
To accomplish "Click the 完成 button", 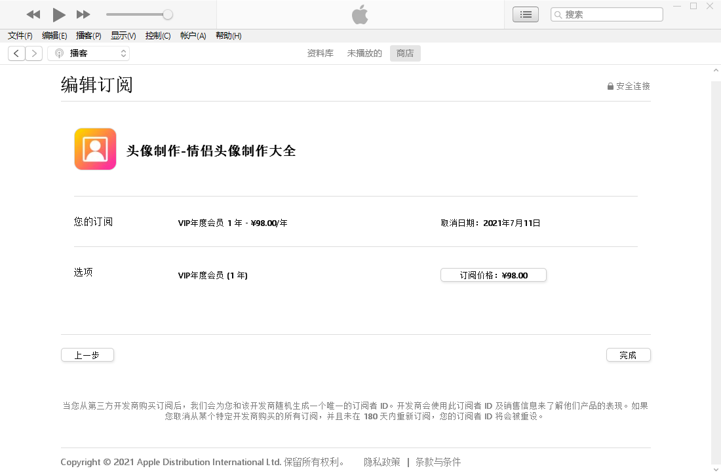I will point(628,355).
